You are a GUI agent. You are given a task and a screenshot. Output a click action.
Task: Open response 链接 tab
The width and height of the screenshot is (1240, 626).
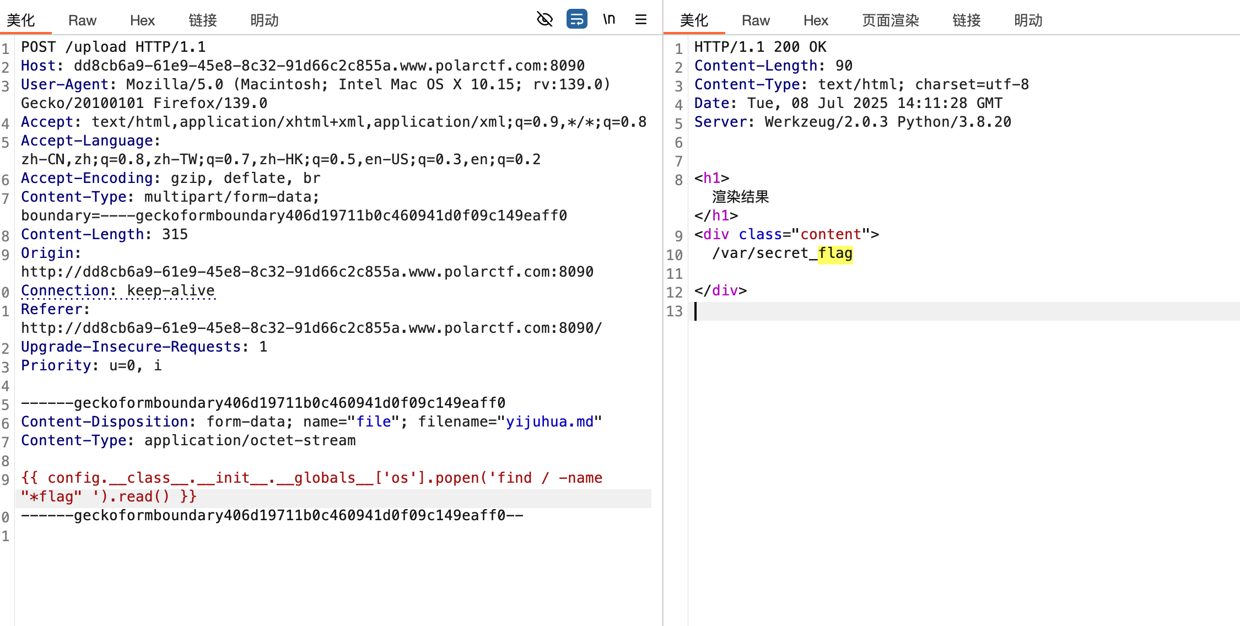point(966,20)
